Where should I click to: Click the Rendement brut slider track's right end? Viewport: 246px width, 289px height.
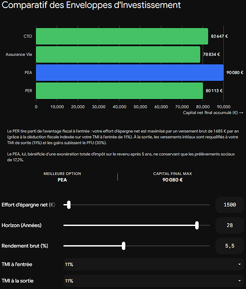tap(209, 246)
